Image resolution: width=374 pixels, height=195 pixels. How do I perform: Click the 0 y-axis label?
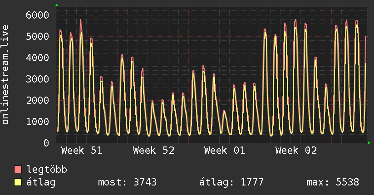pyautogui.click(x=46, y=143)
